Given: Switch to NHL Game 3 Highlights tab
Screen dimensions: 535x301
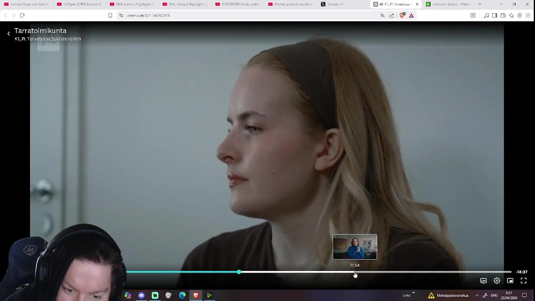Looking at the screenshot, I should point(132,4).
